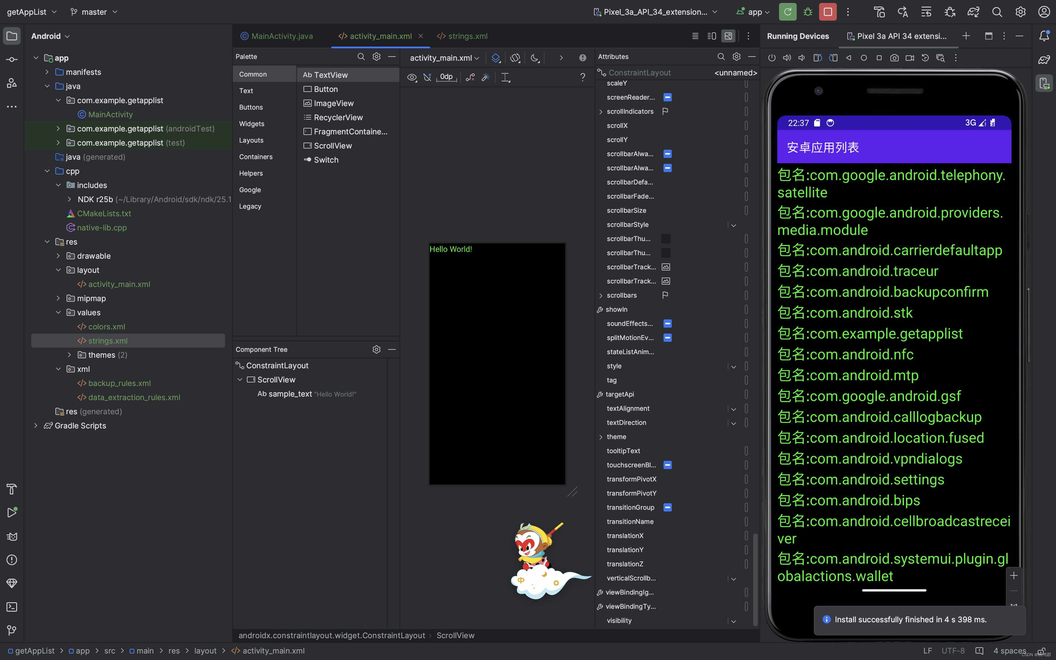The image size is (1056, 660).
Task: Expand the scrollIndicators attribute group
Action: (601, 112)
